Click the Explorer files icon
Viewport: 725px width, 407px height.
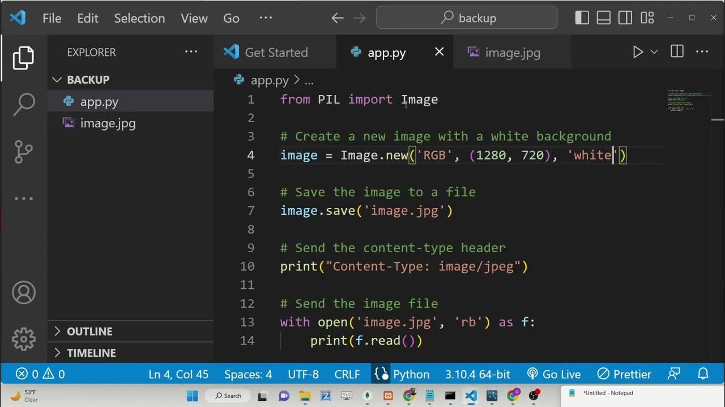(x=24, y=58)
